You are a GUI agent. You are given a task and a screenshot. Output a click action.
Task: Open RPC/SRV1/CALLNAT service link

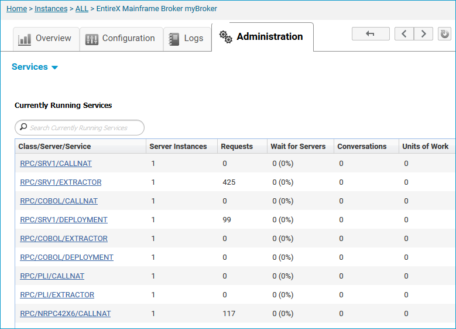[56, 164]
